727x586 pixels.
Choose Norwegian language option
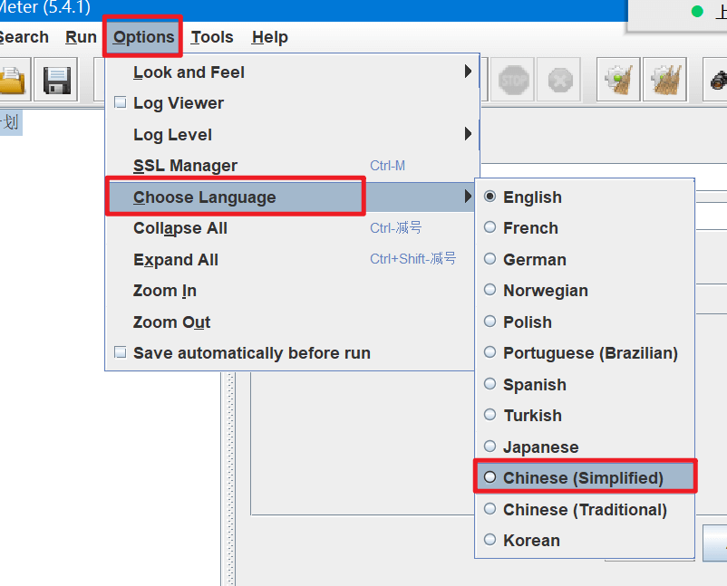585,291
